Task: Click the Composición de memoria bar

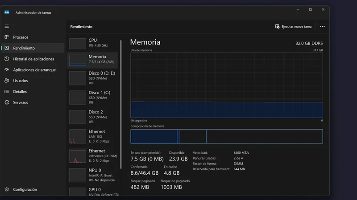Action: point(227,136)
